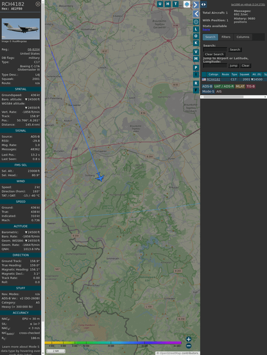
Task: Click the follow aircraft target icon
Action: [196, 22]
